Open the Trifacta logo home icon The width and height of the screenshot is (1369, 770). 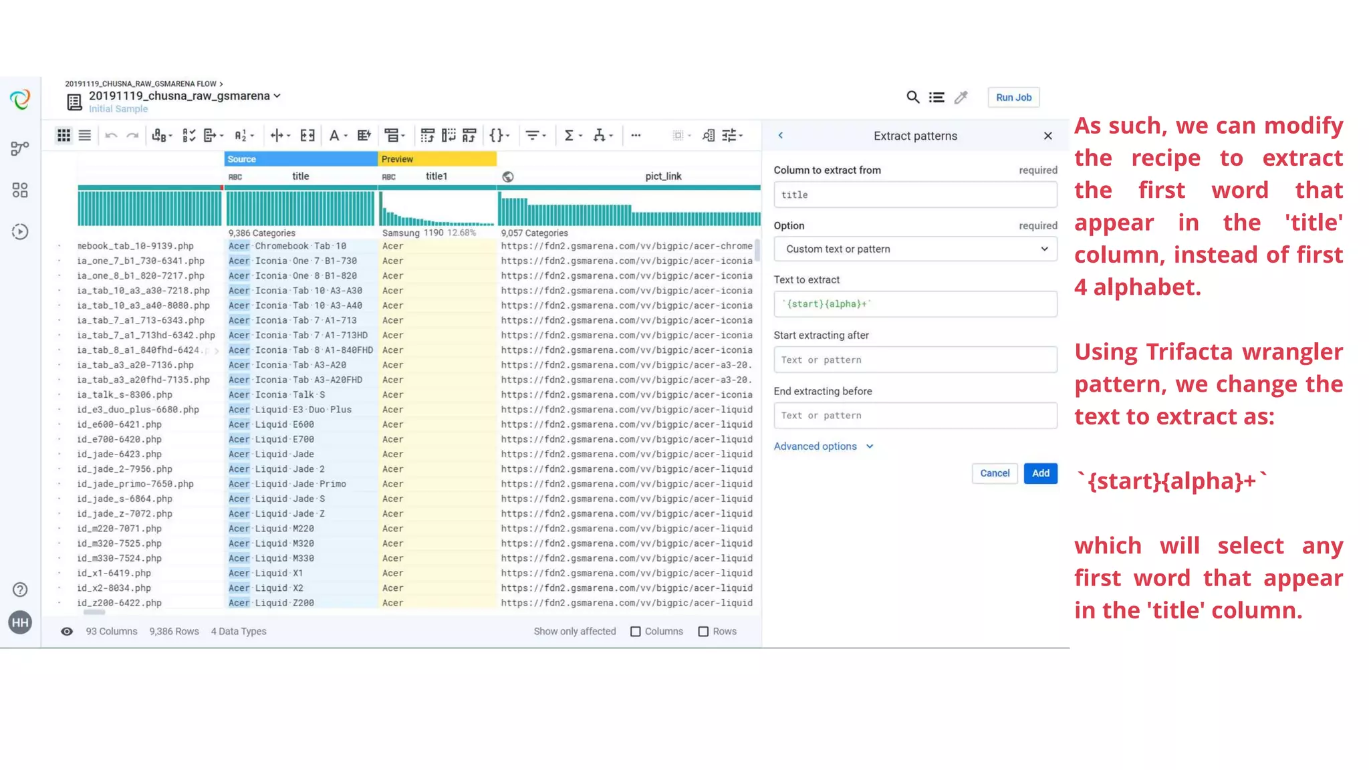coord(20,100)
